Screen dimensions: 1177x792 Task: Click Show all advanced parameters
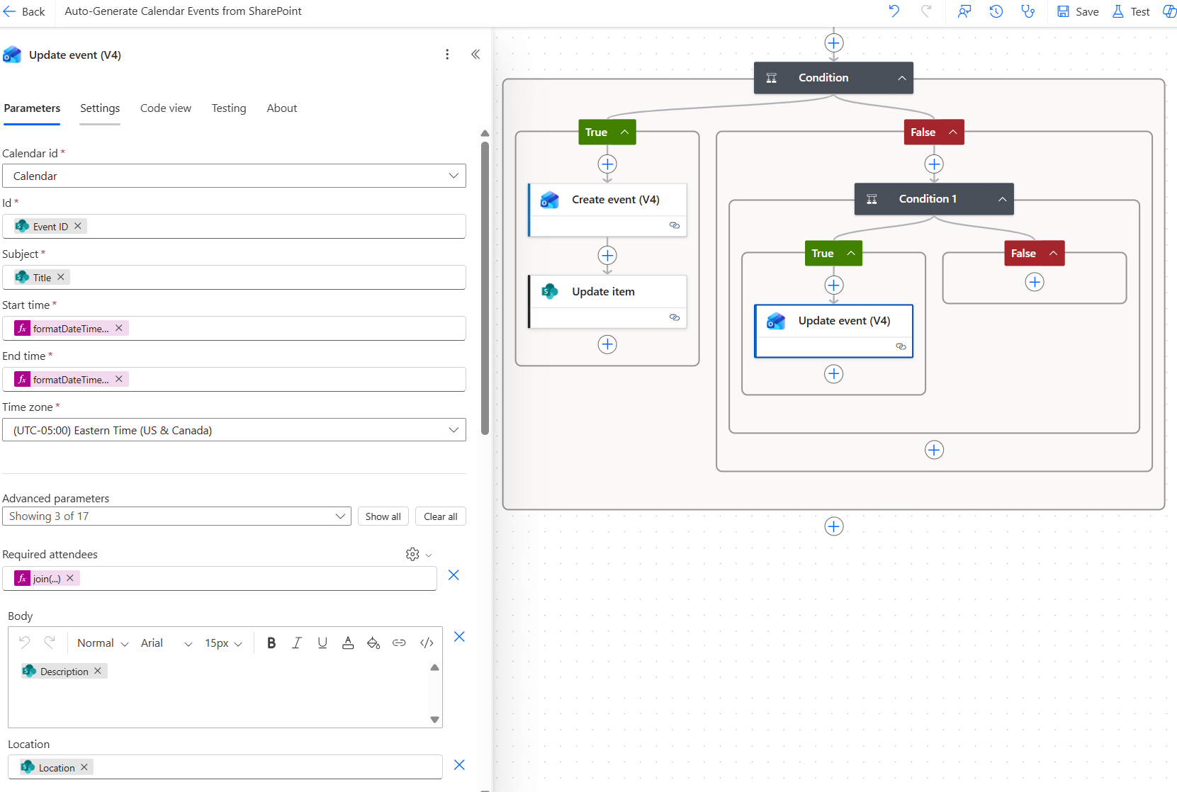point(383,516)
